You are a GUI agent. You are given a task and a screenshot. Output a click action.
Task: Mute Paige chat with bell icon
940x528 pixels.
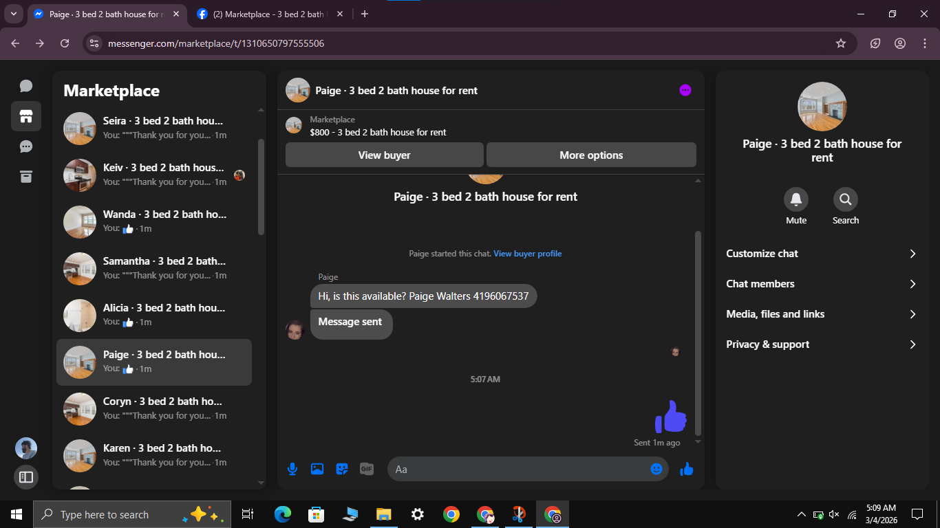click(796, 199)
